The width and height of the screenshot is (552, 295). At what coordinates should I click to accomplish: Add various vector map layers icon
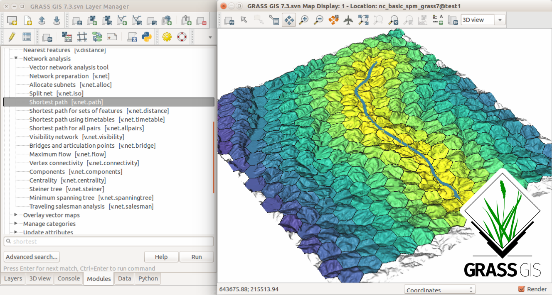click(x=137, y=21)
